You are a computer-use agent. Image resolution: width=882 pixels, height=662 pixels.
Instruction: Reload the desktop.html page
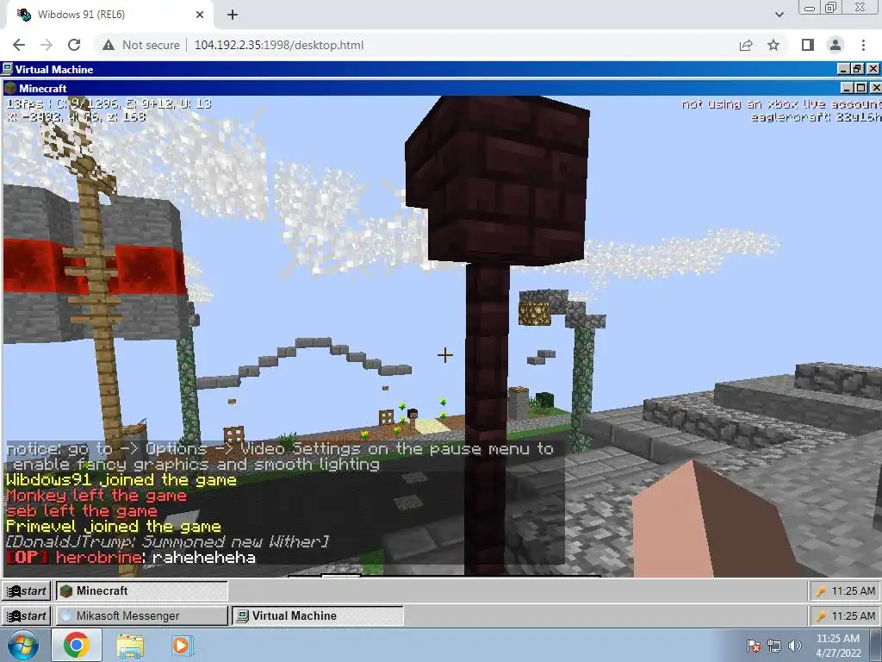point(74,45)
